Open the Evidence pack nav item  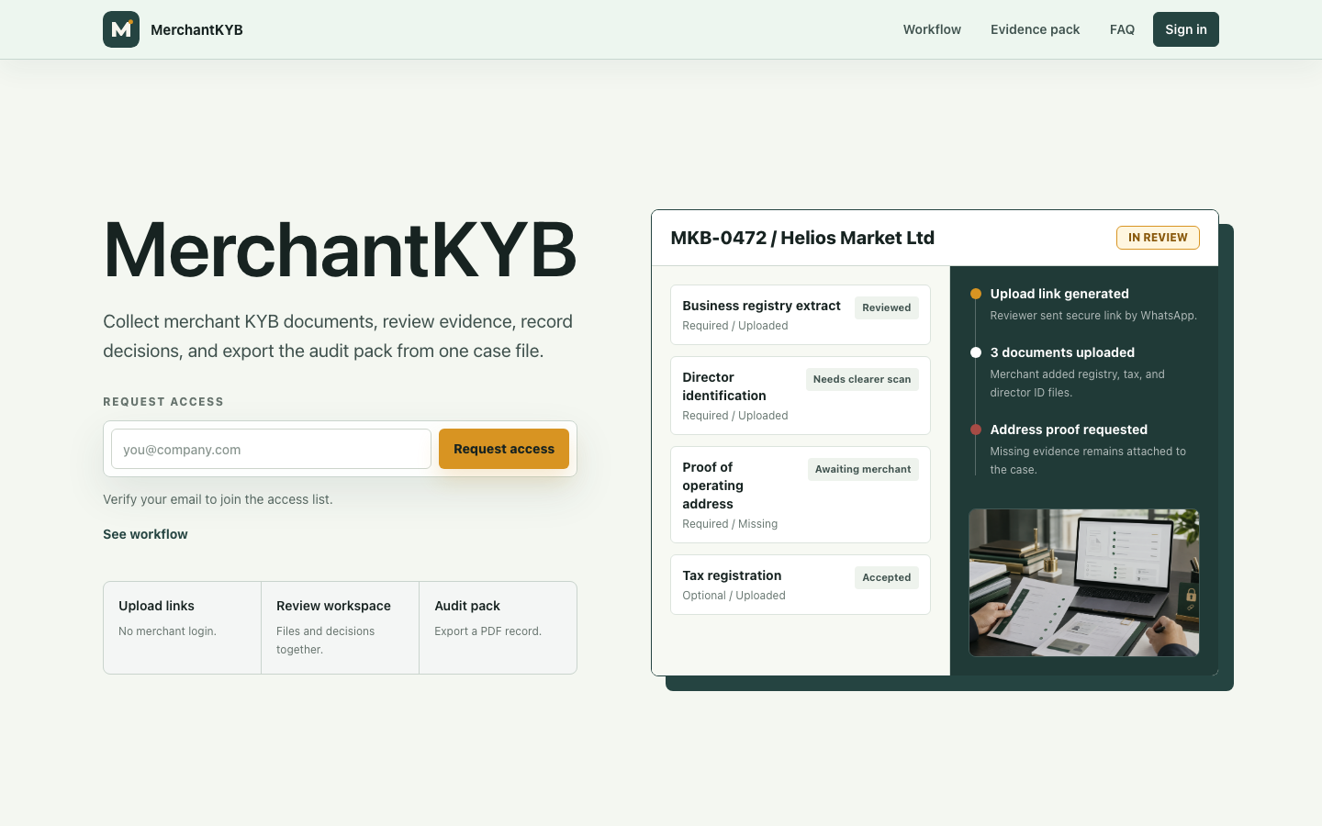[1035, 29]
